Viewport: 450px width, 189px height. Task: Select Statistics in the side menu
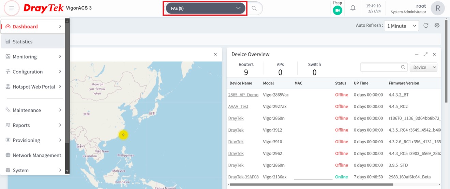[x=33, y=41]
